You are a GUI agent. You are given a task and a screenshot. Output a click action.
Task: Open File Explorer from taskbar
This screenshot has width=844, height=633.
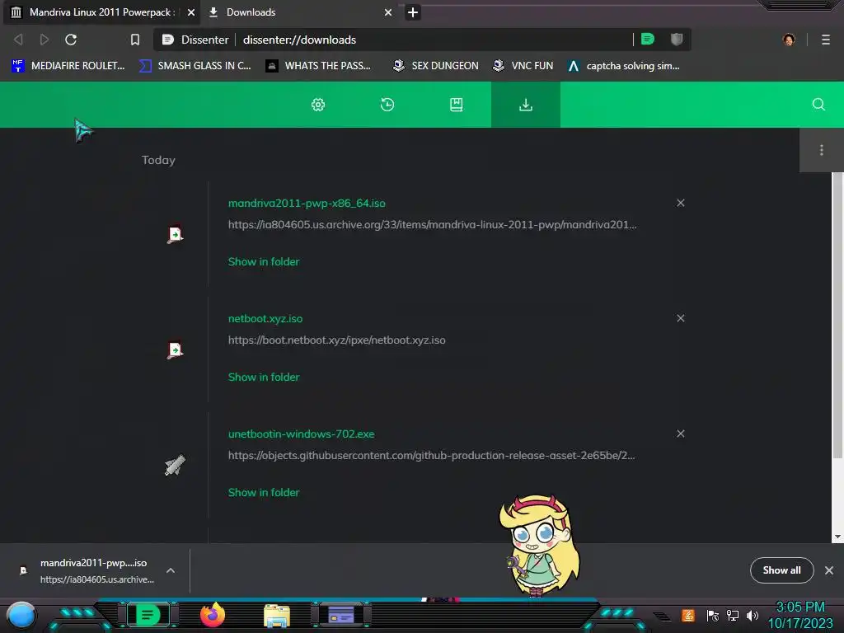pyautogui.click(x=277, y=616)
